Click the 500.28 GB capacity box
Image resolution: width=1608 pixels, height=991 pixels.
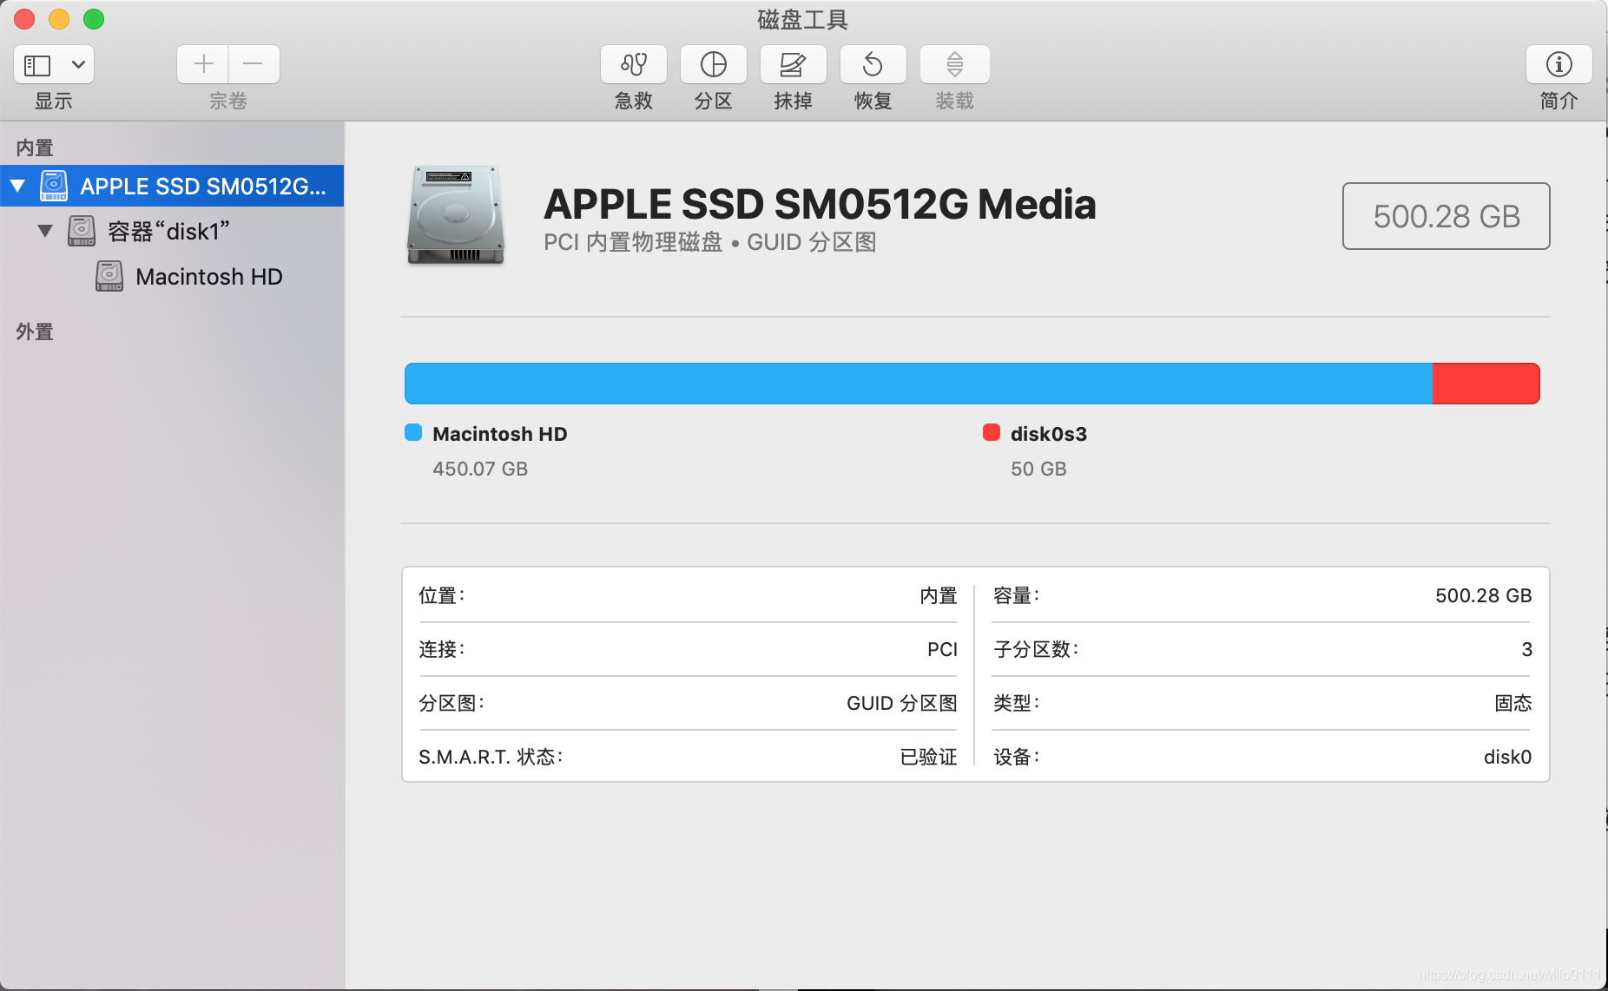click(1447, 216)
